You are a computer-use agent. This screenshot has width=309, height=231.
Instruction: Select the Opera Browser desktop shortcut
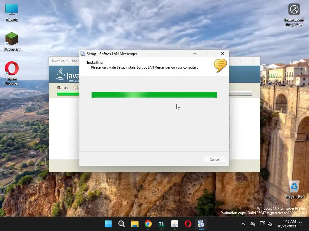click(12, 73)
